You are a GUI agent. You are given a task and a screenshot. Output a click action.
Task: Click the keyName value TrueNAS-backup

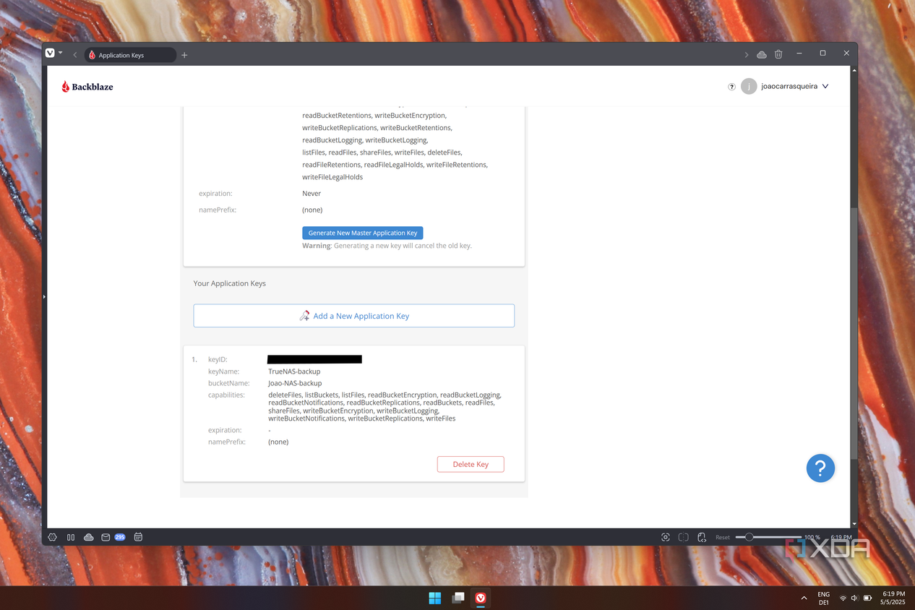(294, 371)
